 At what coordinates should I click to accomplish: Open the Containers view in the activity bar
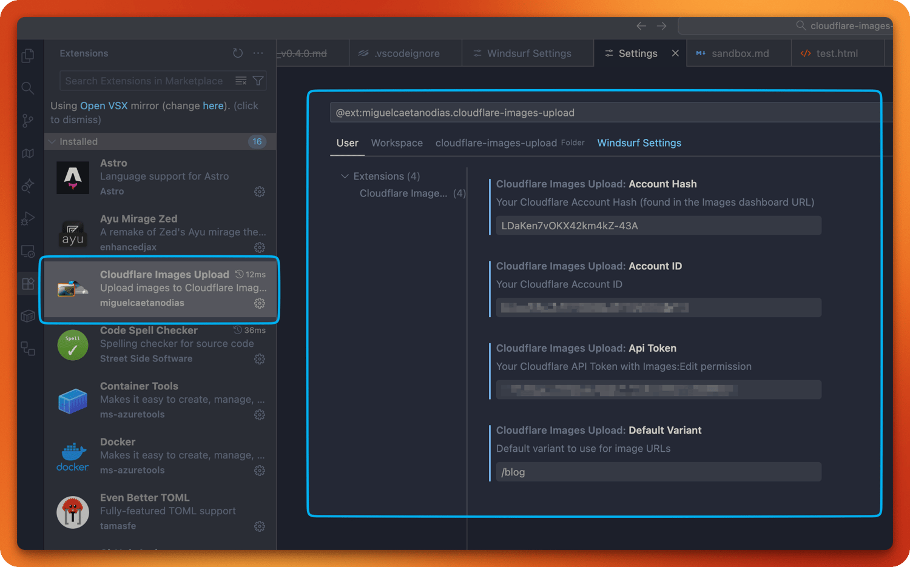[28, 316]
